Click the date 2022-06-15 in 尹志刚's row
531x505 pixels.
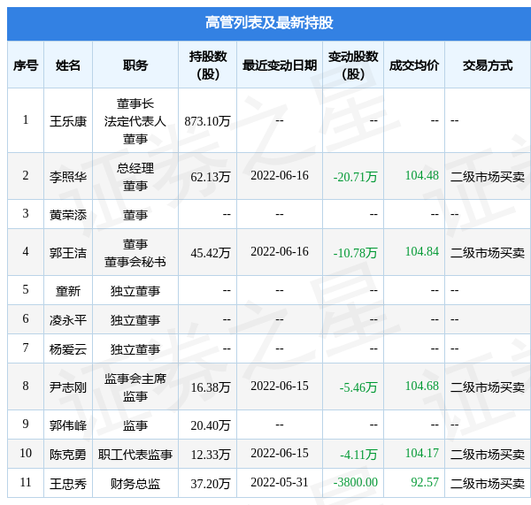click(280, 386)
